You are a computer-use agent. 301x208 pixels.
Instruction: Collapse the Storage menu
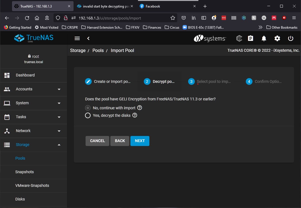pyautogui.click(x=34, y=145)
